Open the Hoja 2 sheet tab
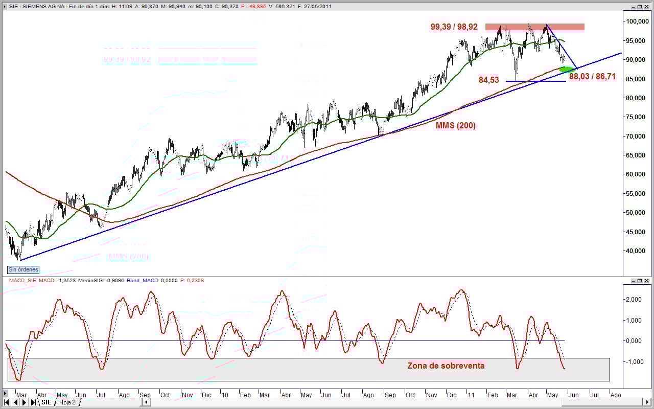654x409 pixels. pyautogui.click(x=67, y=402)
